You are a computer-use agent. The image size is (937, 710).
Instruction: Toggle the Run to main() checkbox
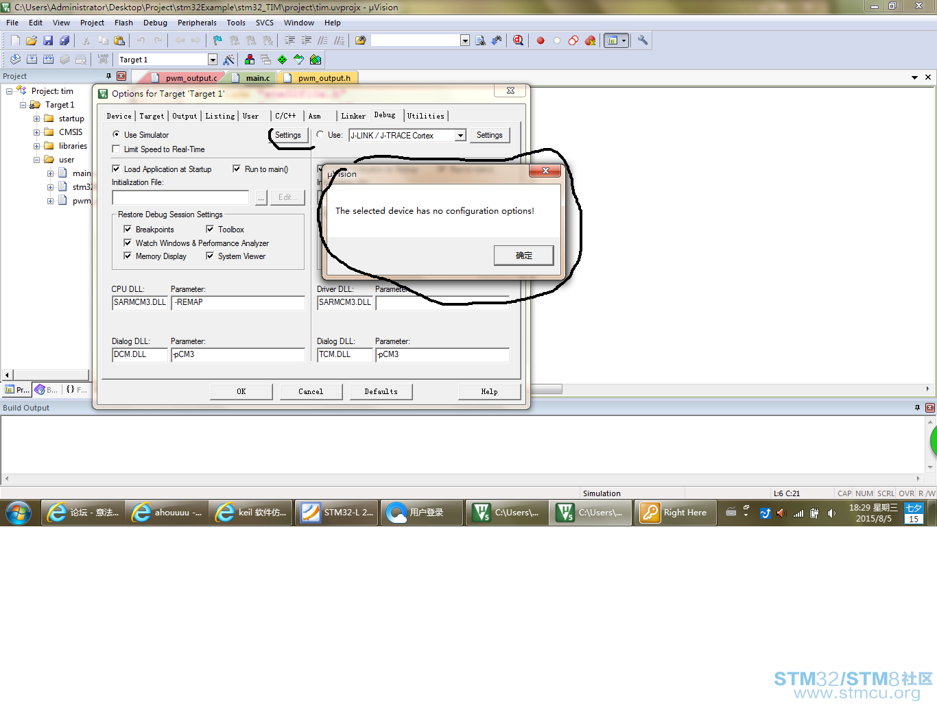237,169
